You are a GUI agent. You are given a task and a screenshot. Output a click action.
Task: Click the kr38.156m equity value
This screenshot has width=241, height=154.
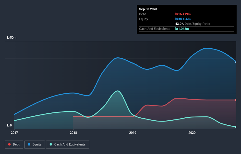tap(183, 19)
